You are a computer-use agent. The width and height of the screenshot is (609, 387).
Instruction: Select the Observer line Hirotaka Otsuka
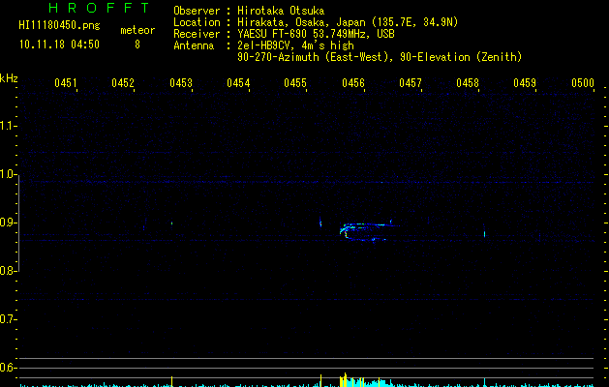tap(249, 11)
